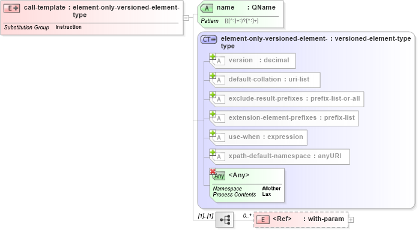Click the green plus on xpath-default-namespace attribute
This screenshot has width=418, height=230.
coord(213,152)
